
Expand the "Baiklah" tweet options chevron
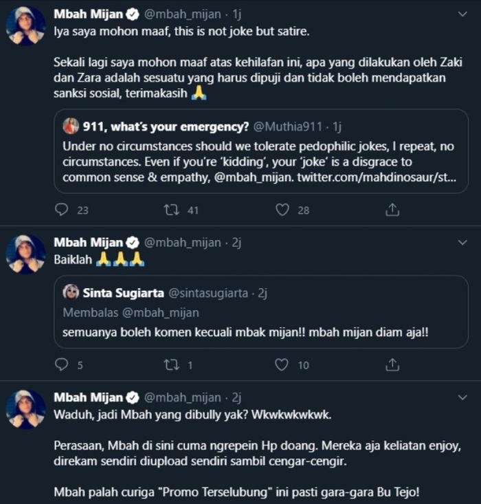click(x=462, y=243)
